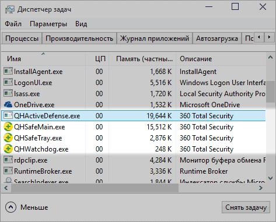This screenshot has width=276, height=222.
Task: Show next tabs with right arrow
Action: pos(269,37)
